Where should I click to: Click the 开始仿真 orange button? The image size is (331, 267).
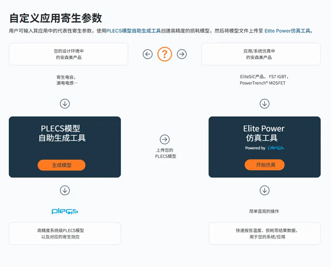click(264, 165)
